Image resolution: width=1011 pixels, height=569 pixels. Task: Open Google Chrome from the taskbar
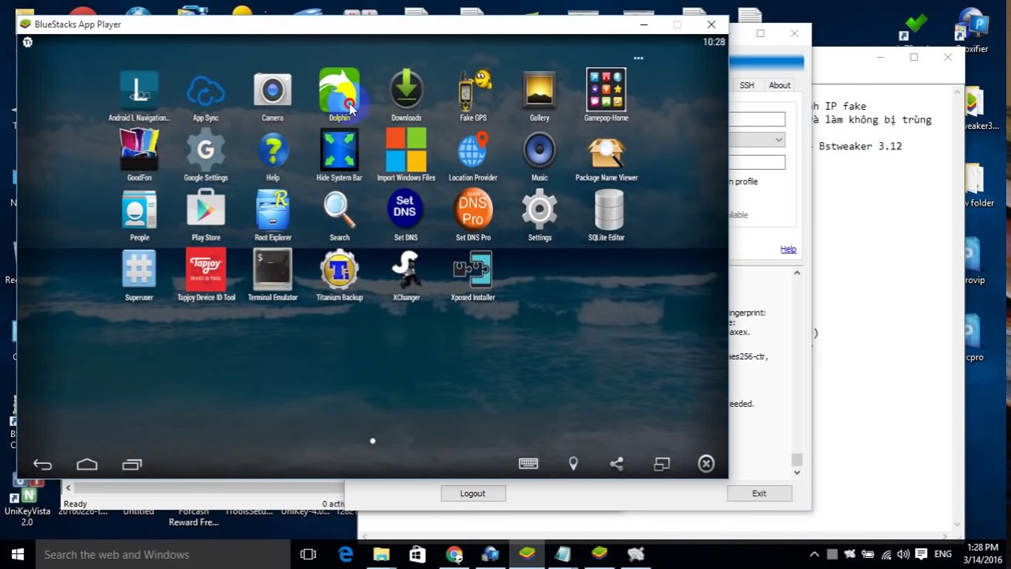tap(454, 555)
